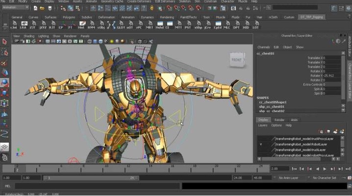Image resolution: width=352 pixels, height=196 pixels.
Task: Click the RJT shelf icon
Action: [52, 25]
